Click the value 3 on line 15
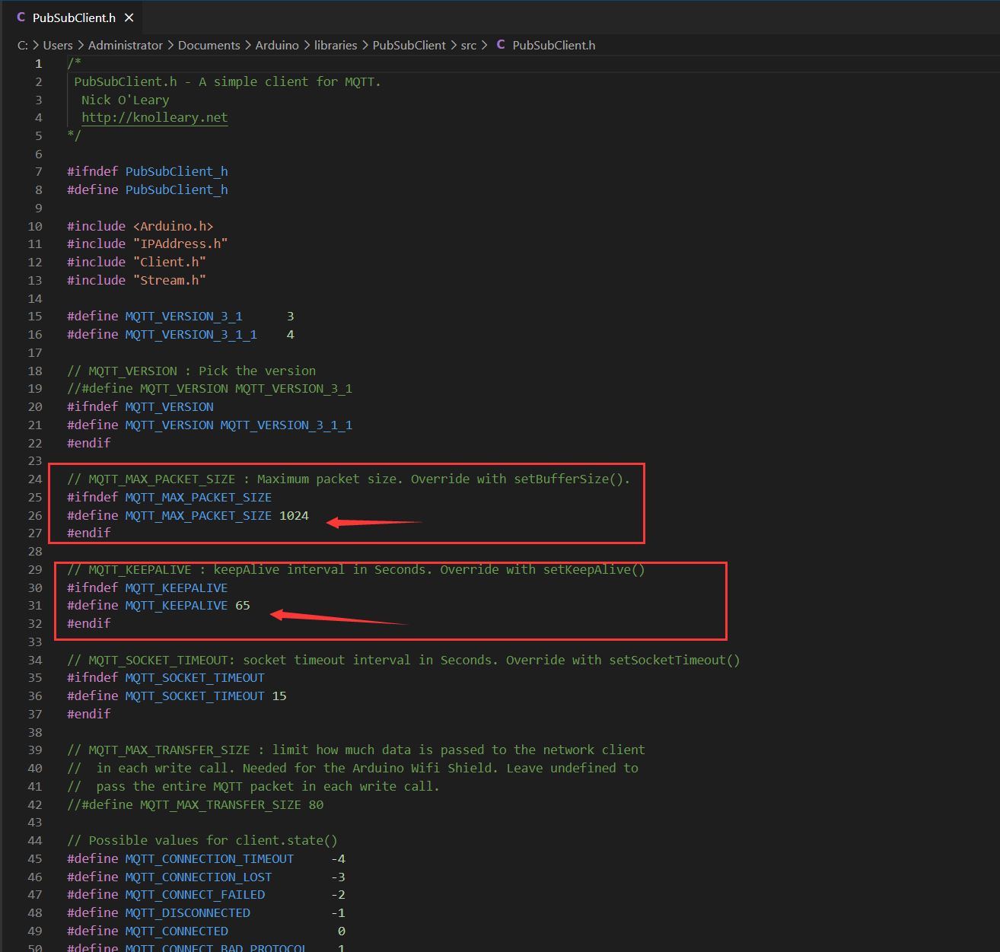 coord(290,316)
